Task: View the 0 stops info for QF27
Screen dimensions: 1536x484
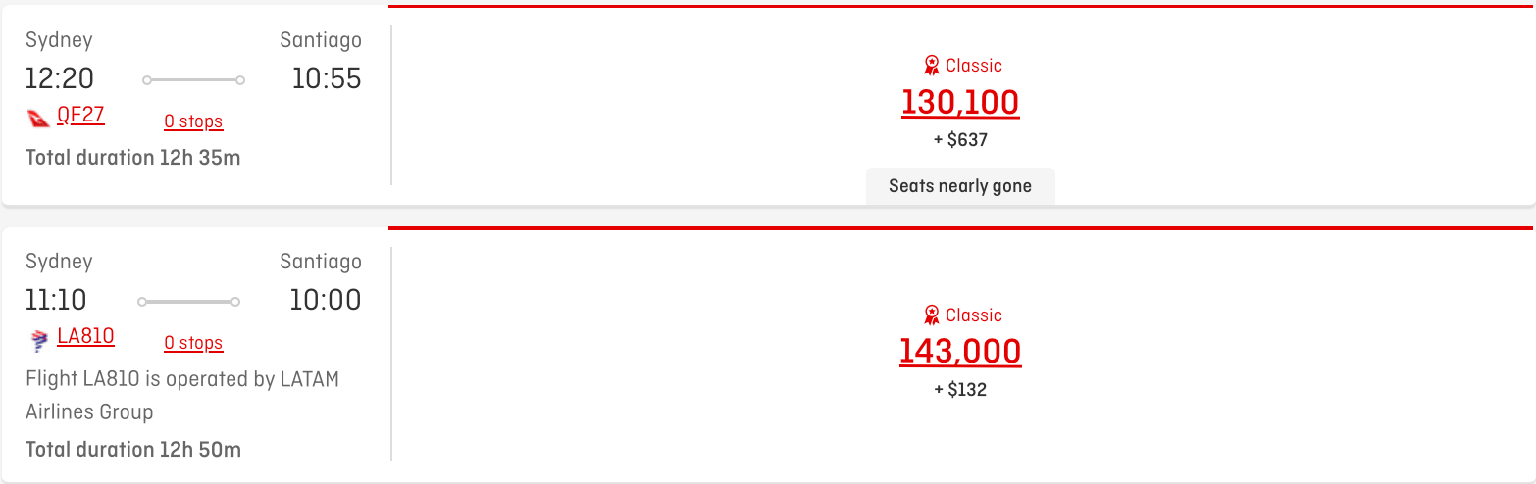Action: [x=193, y=121]
